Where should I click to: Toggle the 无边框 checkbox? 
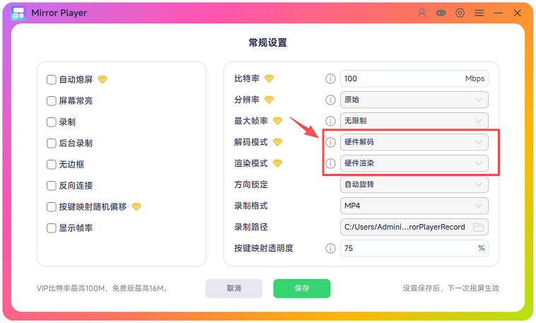[x=52, y=165]
